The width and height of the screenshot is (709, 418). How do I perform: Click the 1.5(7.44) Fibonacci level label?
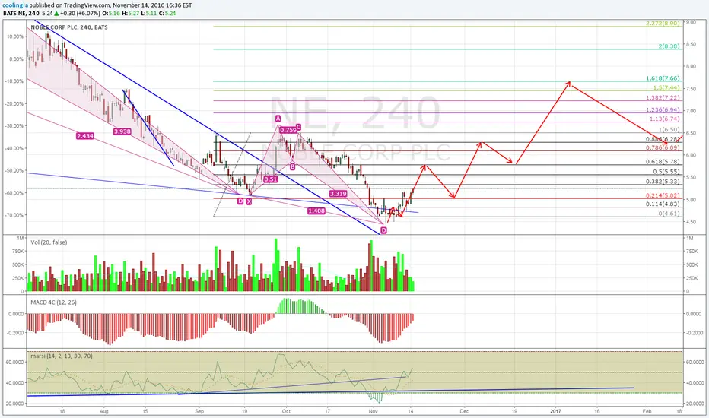(x=666, y=87)
